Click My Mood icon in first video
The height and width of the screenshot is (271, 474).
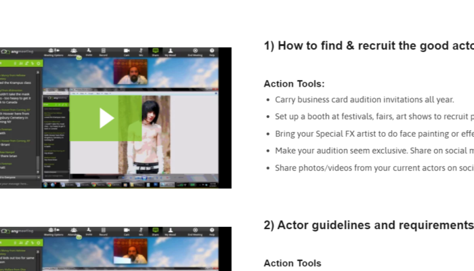tap(172, 52)
